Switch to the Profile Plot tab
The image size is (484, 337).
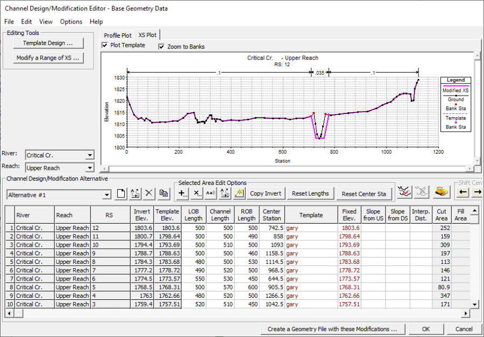tap(118, 35)
